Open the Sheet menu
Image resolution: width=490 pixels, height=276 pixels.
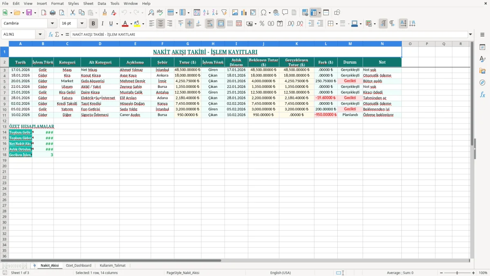[x=88, y=3]
